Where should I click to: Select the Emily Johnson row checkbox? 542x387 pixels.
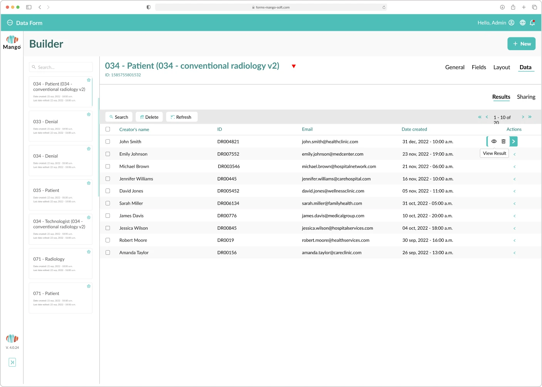pyautogui.click(x=108, y=154)
